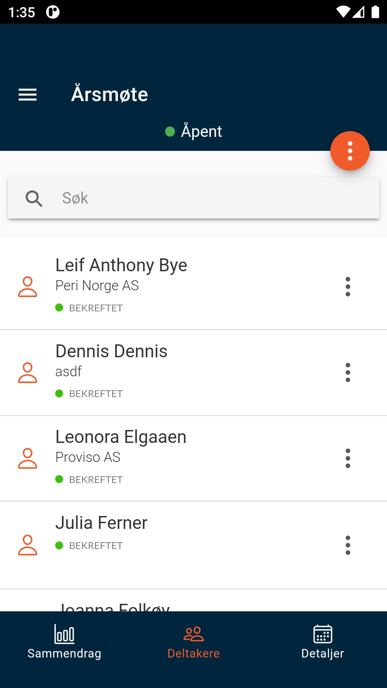The width and height of the screenshot is (387, 688).
Task: Click the search magnifier icon
Action: pyautogui.click(x=34, y=198)
